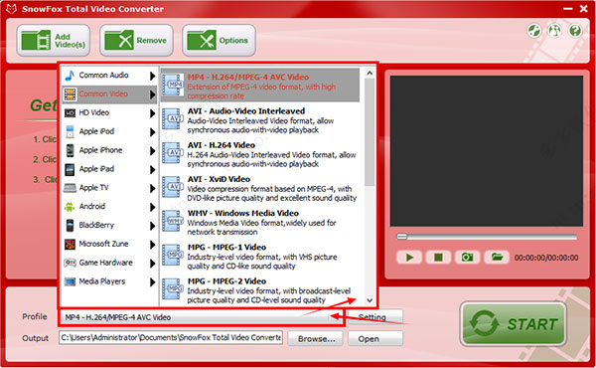Viewport: 596px width, 368px height.
Task: Click the Apple iPad device icon
Action: 70,169
